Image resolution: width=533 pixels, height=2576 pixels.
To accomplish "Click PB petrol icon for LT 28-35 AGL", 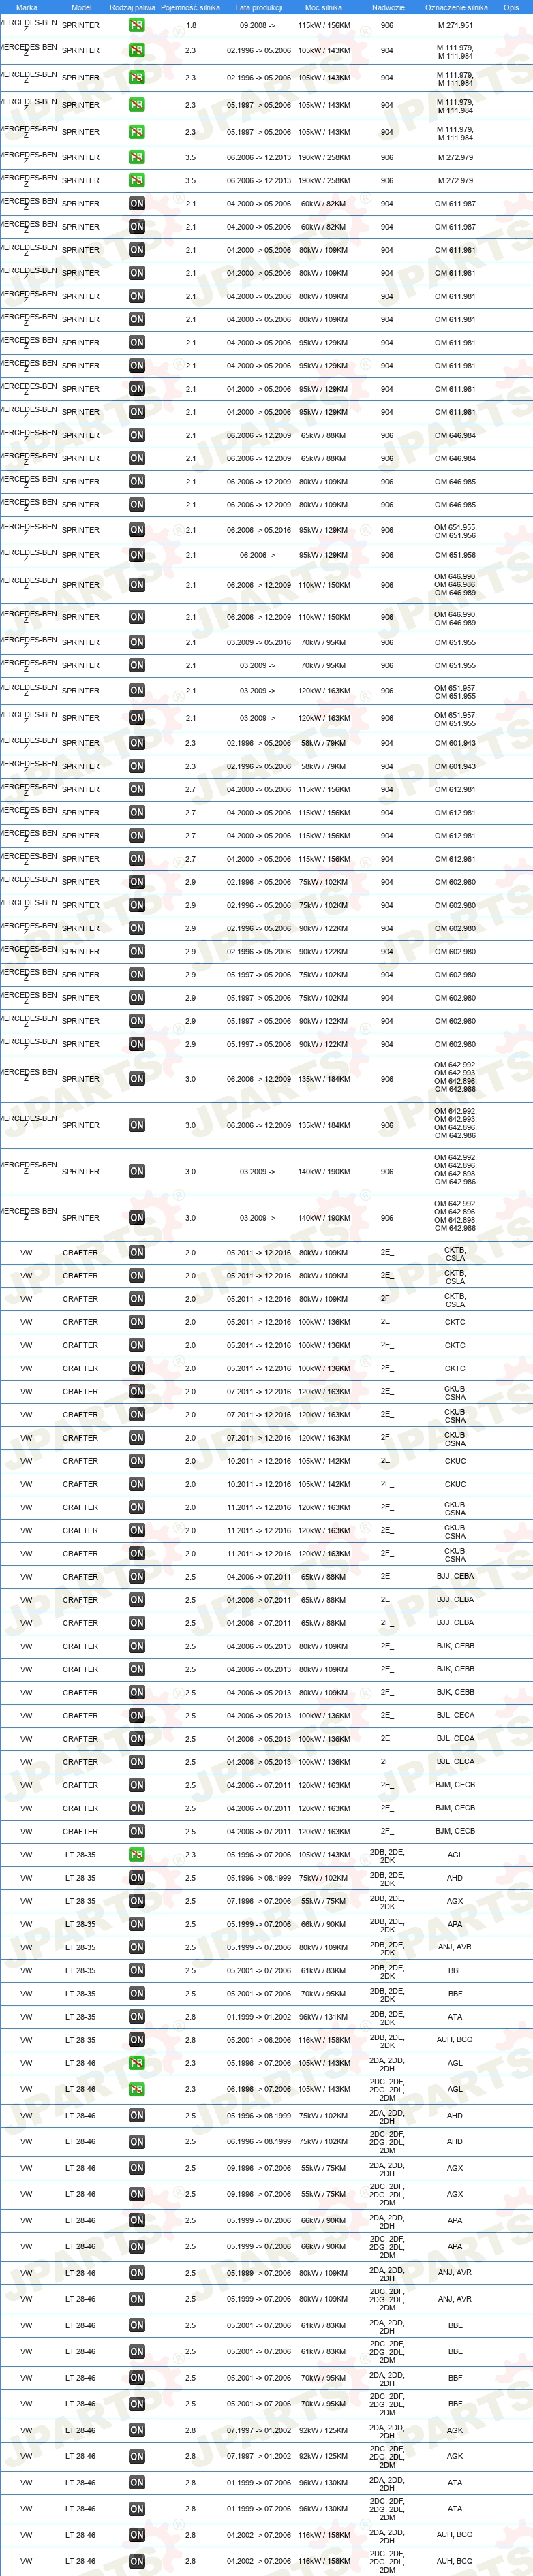I will (137, 1854).
